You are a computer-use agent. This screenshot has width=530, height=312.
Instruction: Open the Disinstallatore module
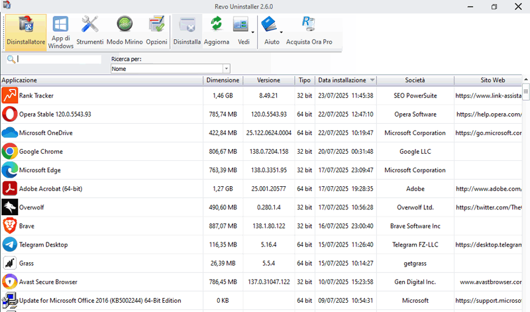coord(26,31)
